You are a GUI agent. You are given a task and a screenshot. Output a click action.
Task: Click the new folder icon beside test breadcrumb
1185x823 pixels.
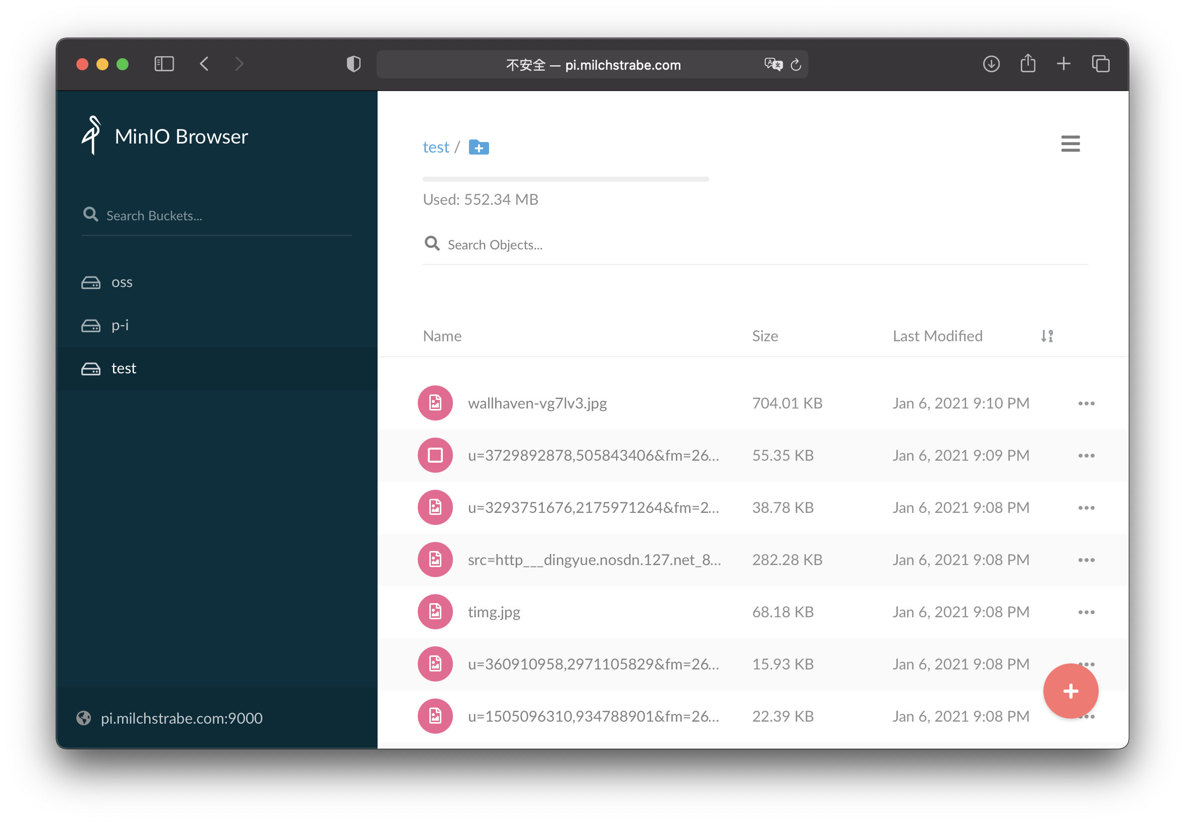[478, 148]
